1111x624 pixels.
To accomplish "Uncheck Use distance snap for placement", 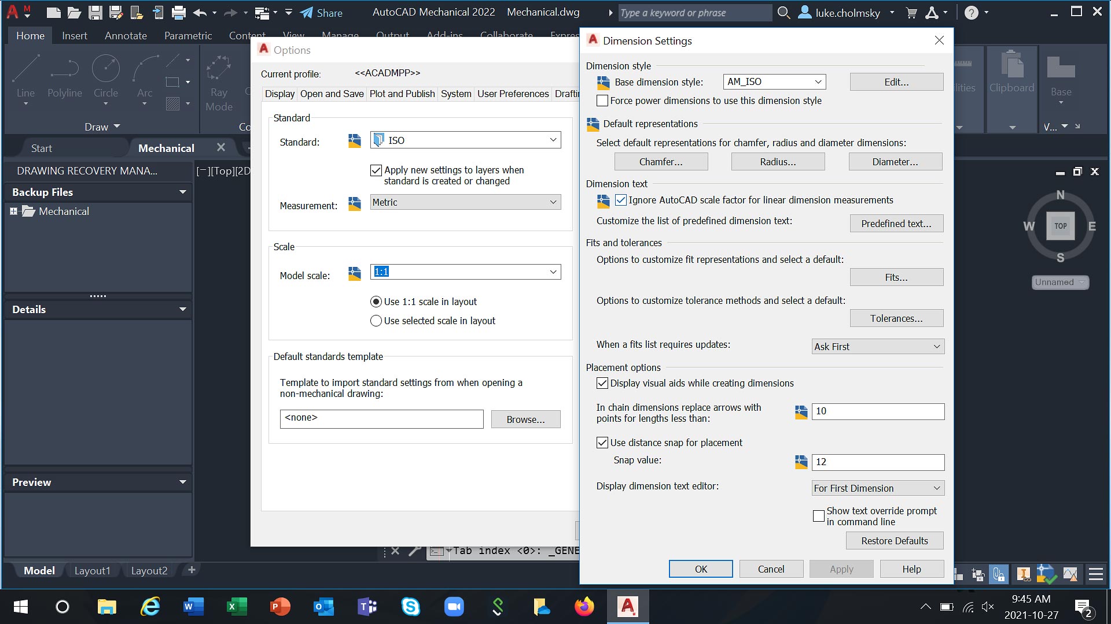I will pyautogui.click(x=602, y=443).
